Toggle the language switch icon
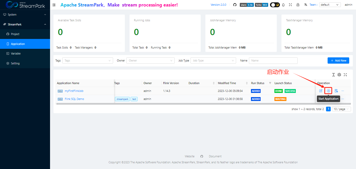356x169 pixels. tap(305, 5)
